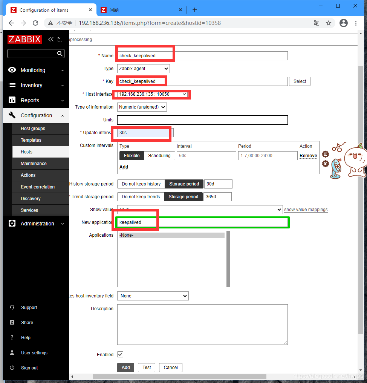Click Remove link for custom interval
Image resolution: width=367 pixels, height=383 pixels.
point(308,156)
